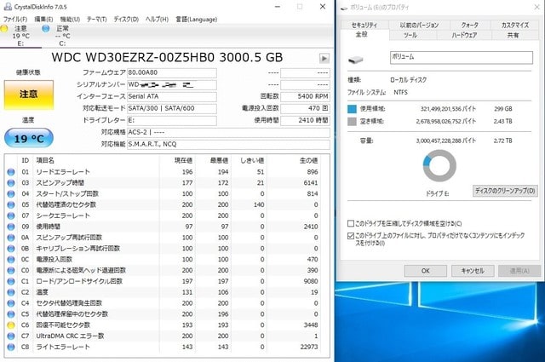The image size is (545, 362).
Task: Switch to the セキュリティ tab
Action: 365,25
